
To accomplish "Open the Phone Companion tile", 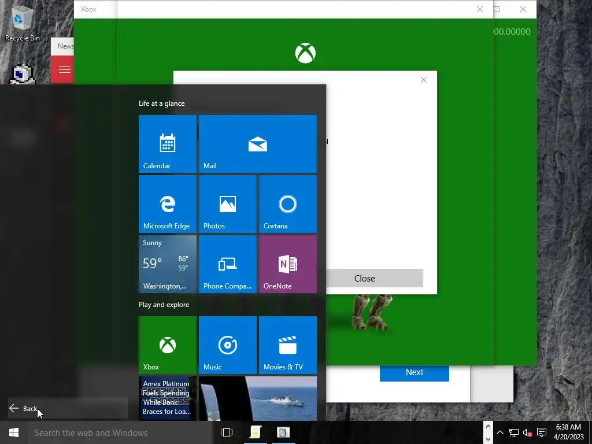I will point(228,264).
